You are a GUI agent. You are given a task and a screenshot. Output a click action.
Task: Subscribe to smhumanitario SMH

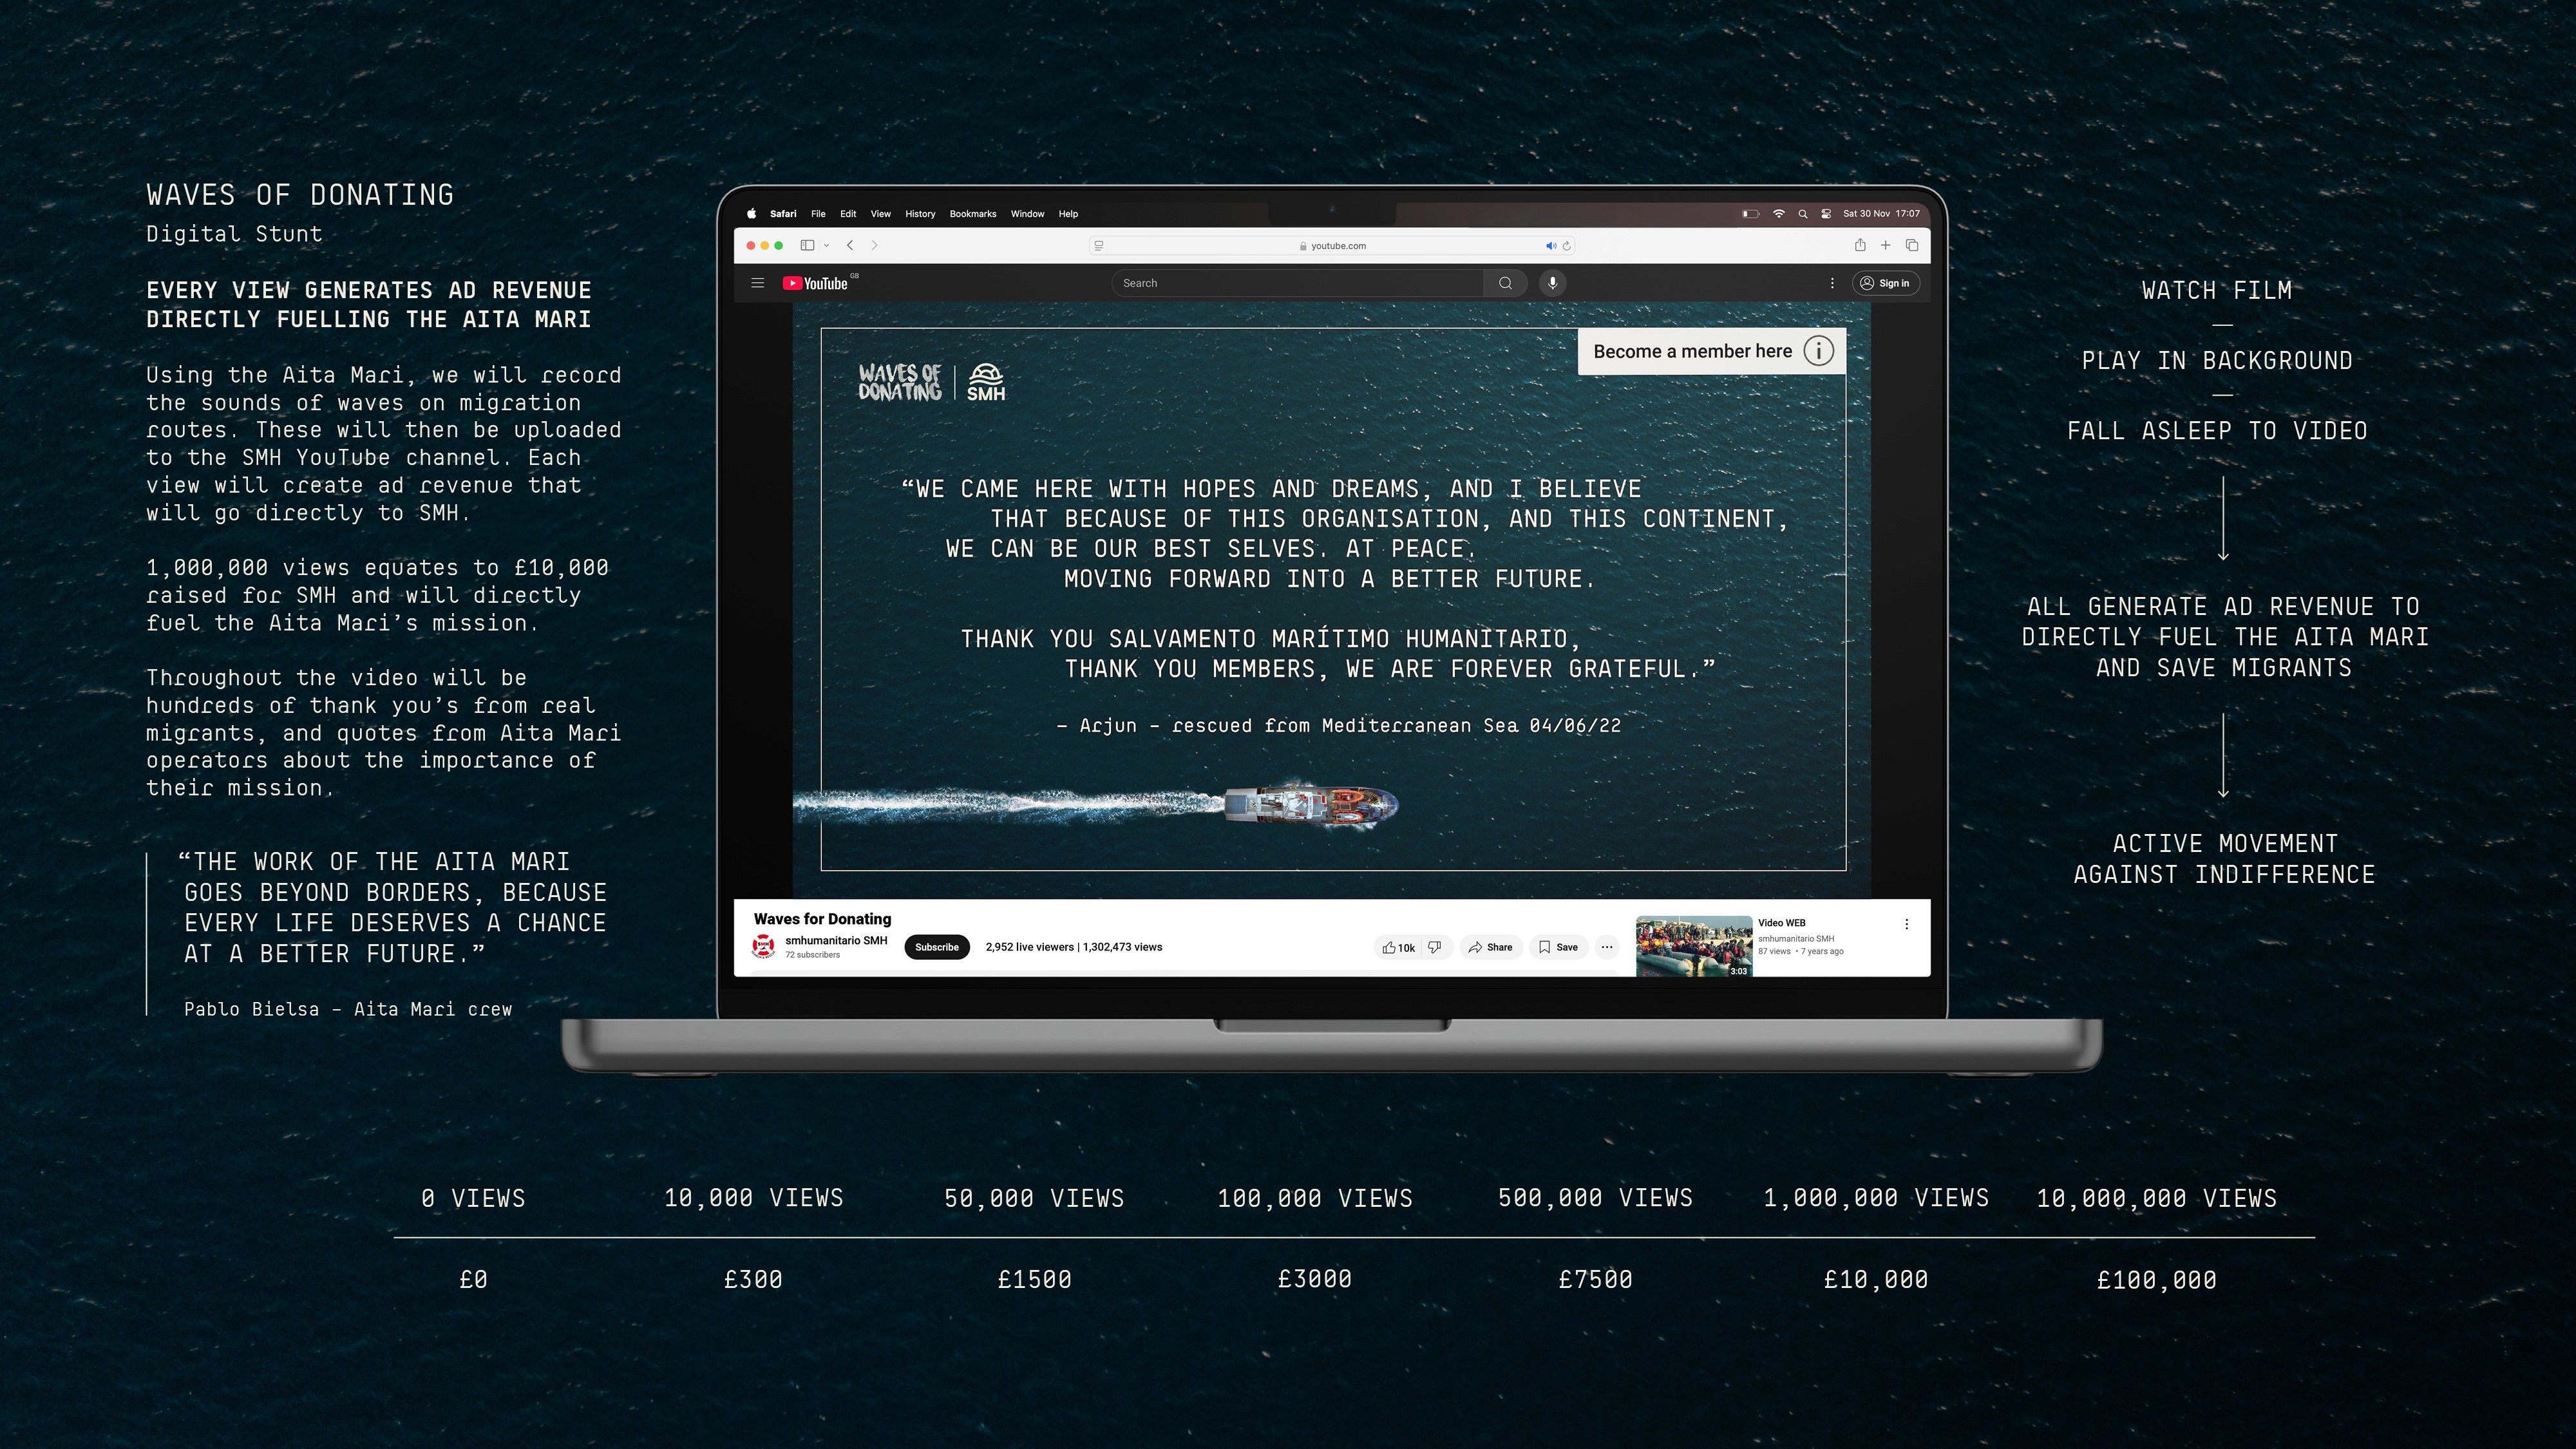937,947
